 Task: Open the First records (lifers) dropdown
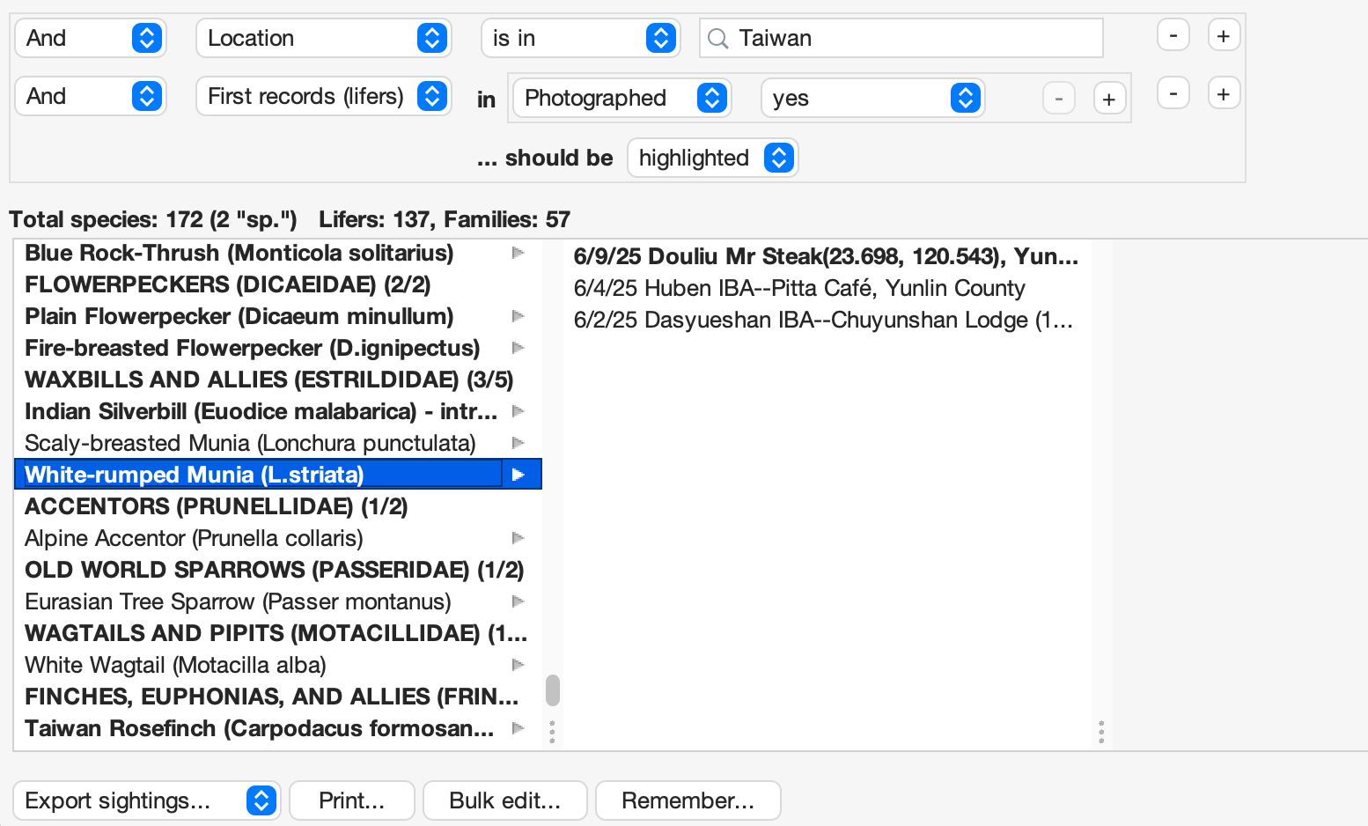pos(323,96)
